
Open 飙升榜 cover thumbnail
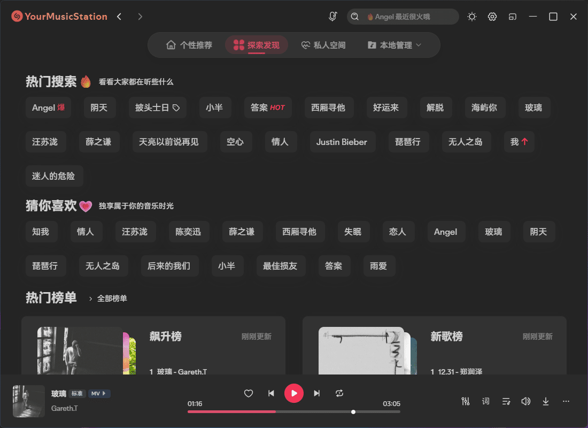pos(80,350)
